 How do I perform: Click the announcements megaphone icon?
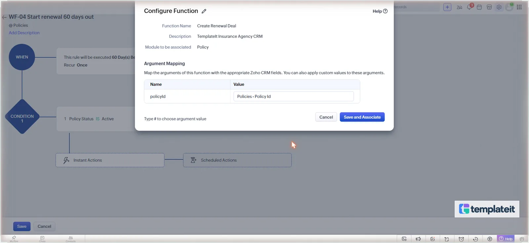pos(418,239)
